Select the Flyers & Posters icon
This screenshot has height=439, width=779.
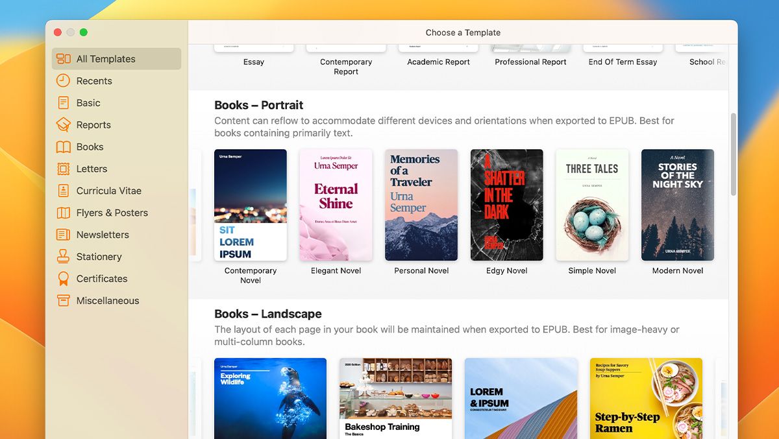63,213
